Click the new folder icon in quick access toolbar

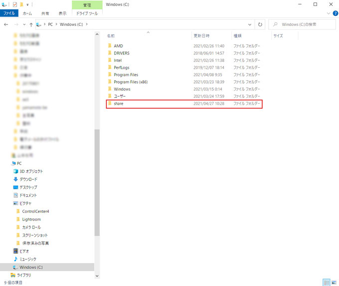pyautogui.click(x=21, y=4)
